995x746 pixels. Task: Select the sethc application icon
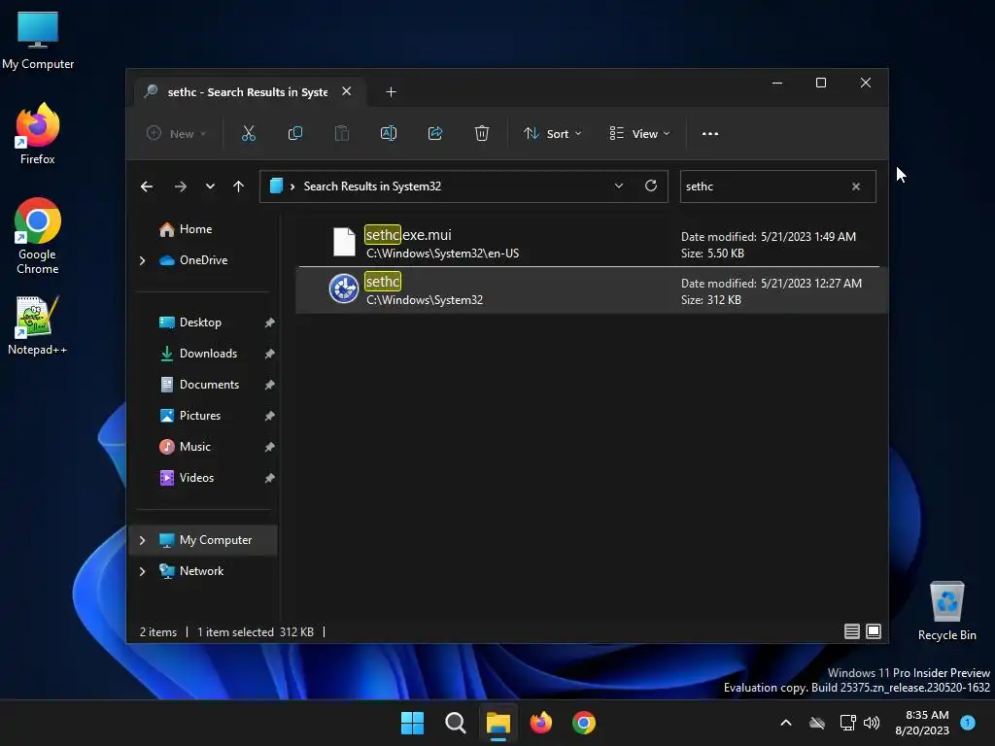(344, 289)
